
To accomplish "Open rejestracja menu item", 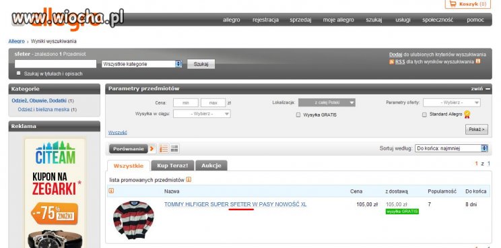I will [265, 20].
